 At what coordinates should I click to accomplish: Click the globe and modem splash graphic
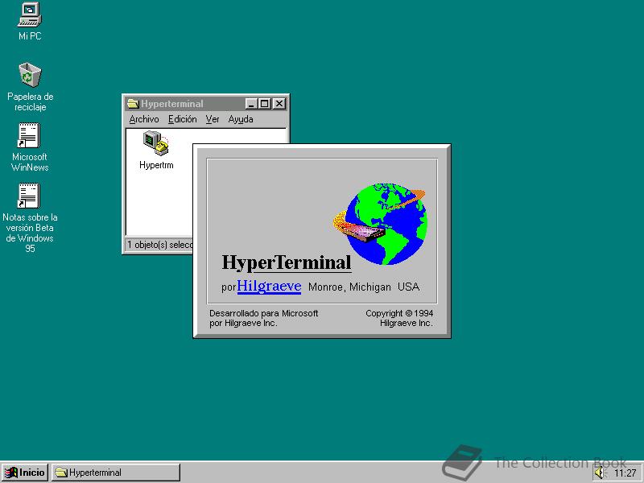point(380,224)
